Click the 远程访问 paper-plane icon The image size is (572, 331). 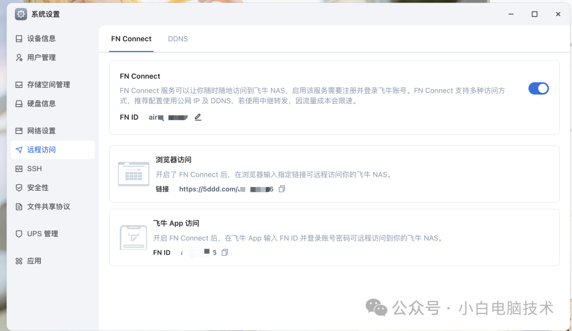coord(19,150)
